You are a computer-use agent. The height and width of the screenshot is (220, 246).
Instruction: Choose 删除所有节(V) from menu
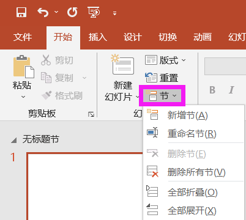click(194, 172)
